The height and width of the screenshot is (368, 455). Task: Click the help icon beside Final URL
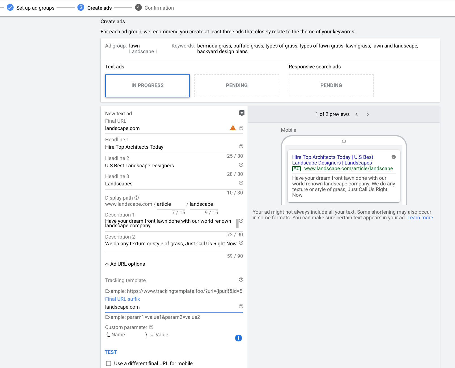pos(241,128)
